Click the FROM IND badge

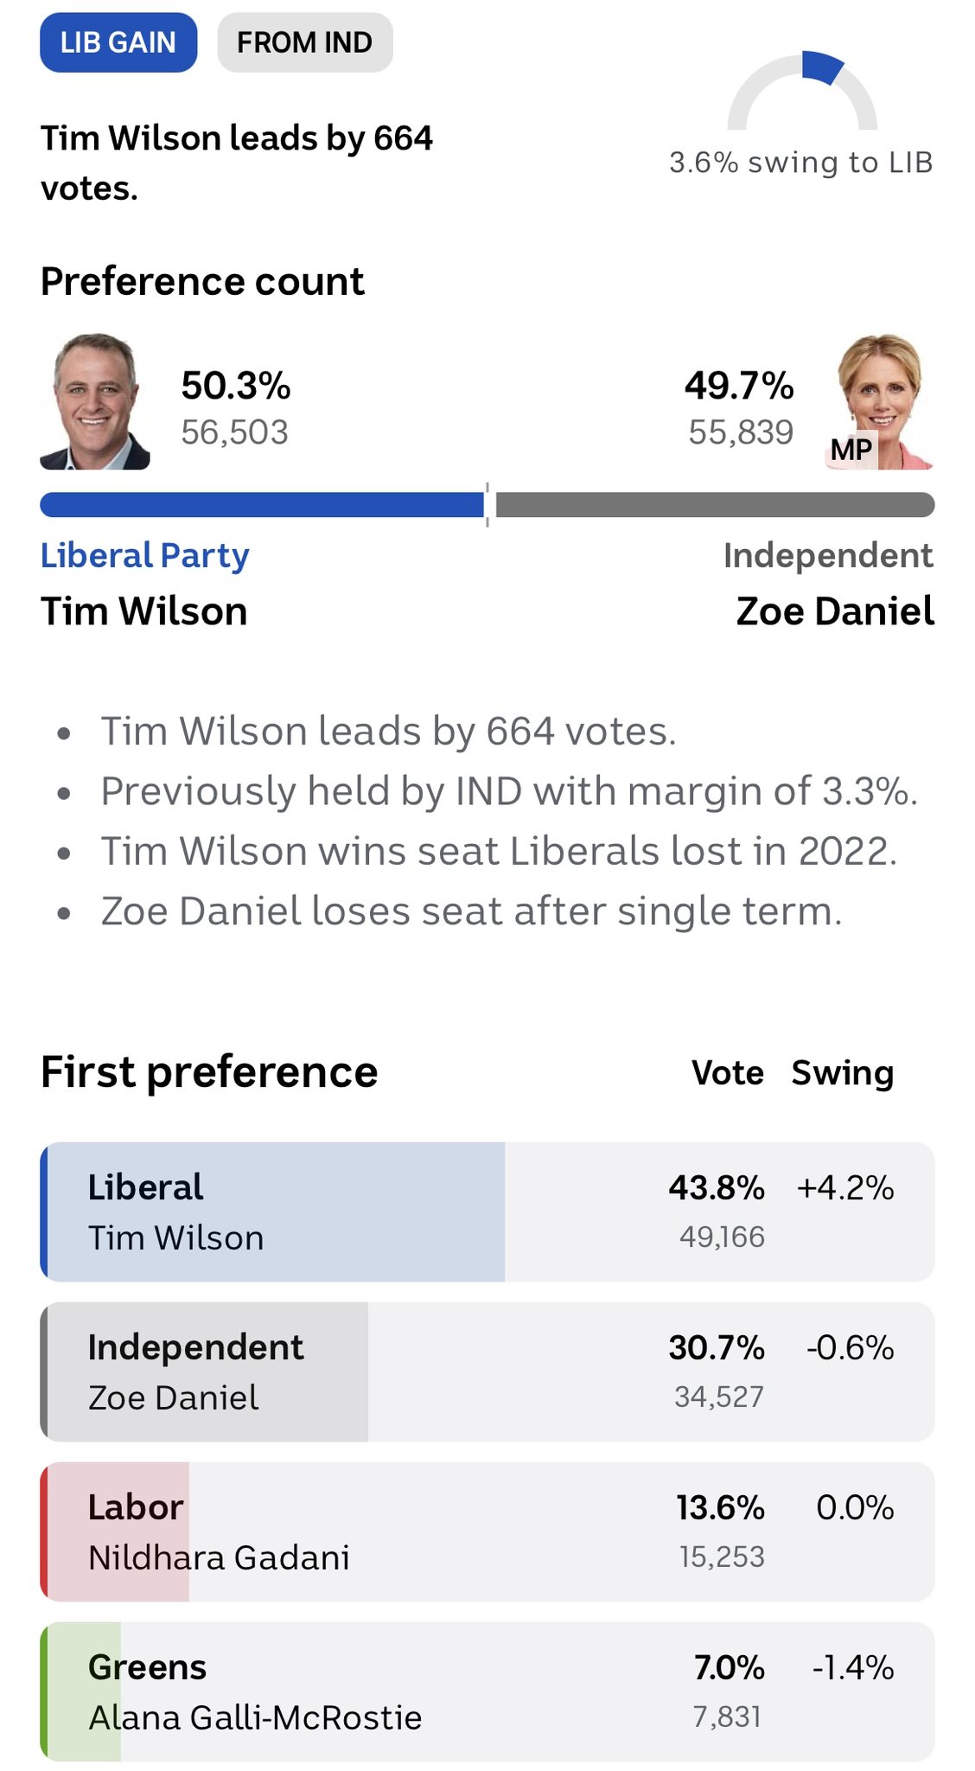305,42
